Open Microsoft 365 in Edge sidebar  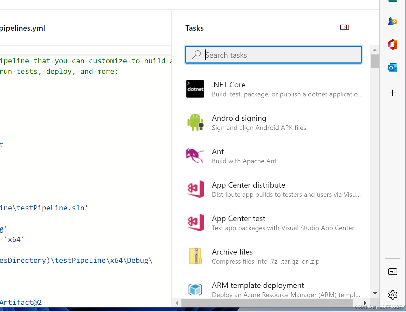[x=392, y=44]
